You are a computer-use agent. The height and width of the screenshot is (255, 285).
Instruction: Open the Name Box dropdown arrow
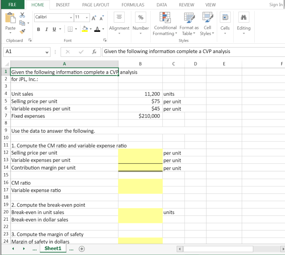(x=47, y=52)
